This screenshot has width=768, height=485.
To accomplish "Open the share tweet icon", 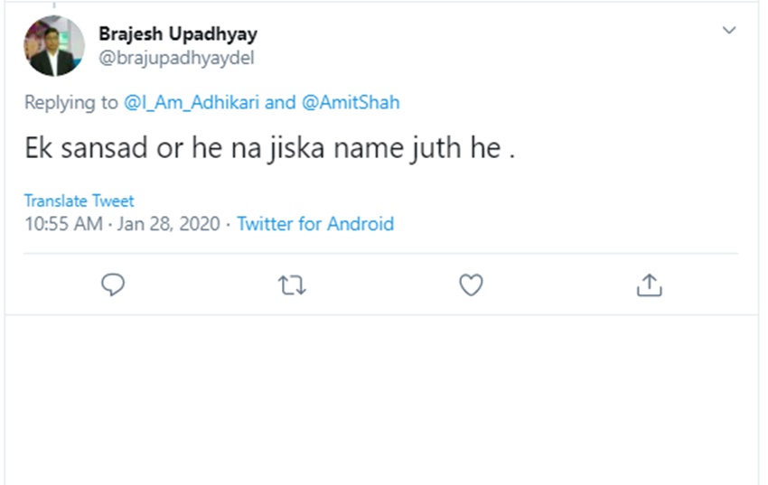I will click(x=650, y=285).
